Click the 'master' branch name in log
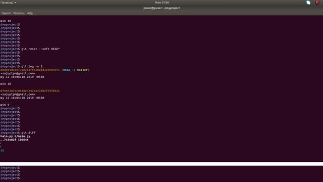Viewport: 323px width, 182px height. click(82, 70)
